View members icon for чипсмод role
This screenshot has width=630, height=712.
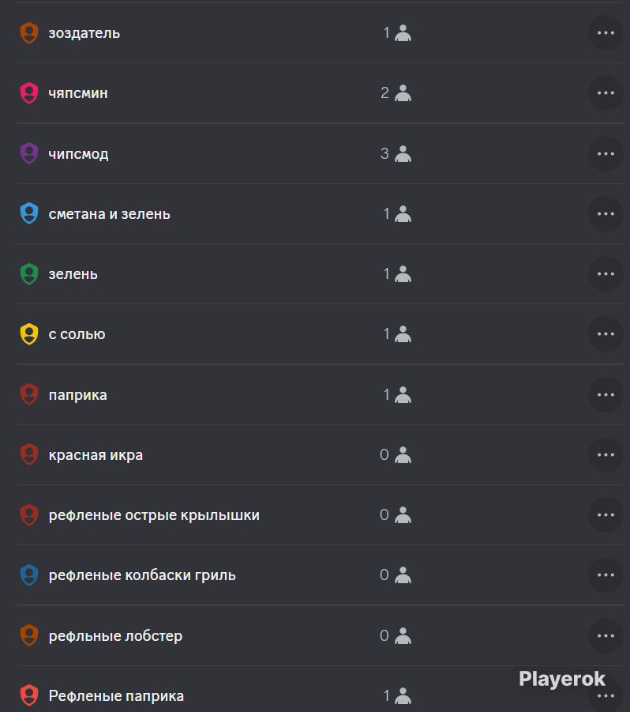click(x=403, y=153)
